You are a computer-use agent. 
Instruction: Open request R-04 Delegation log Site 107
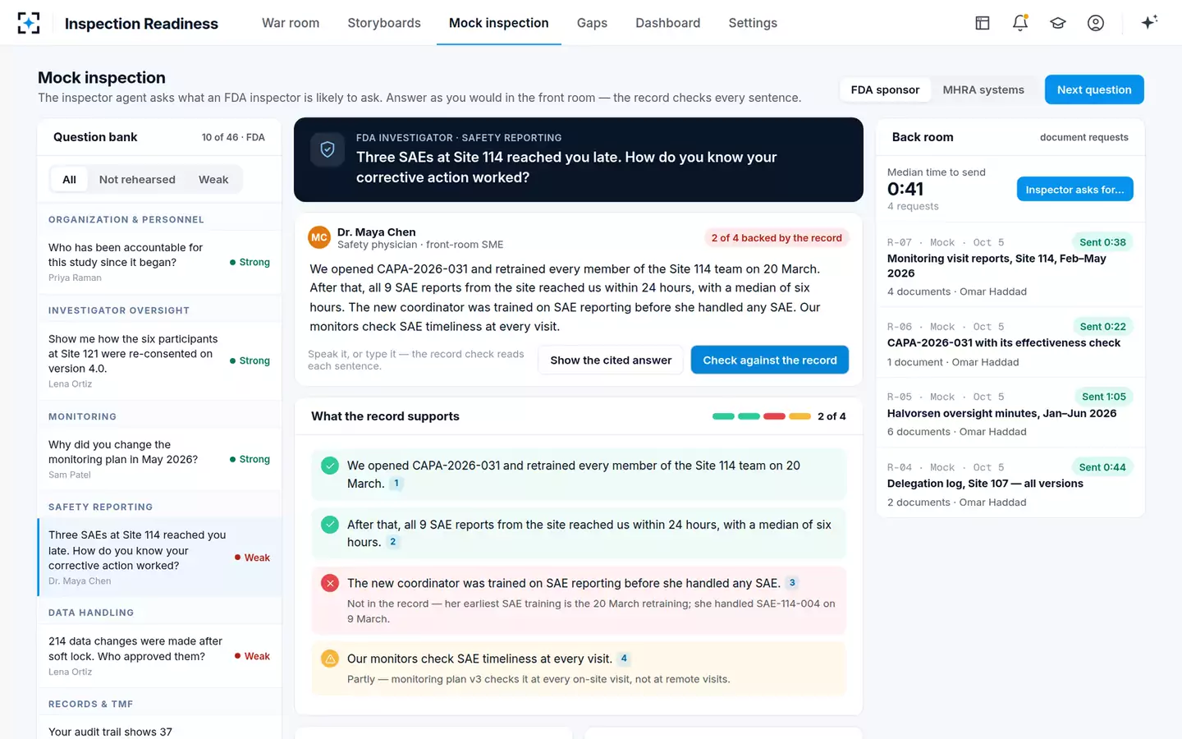(x=1010, y=484)
